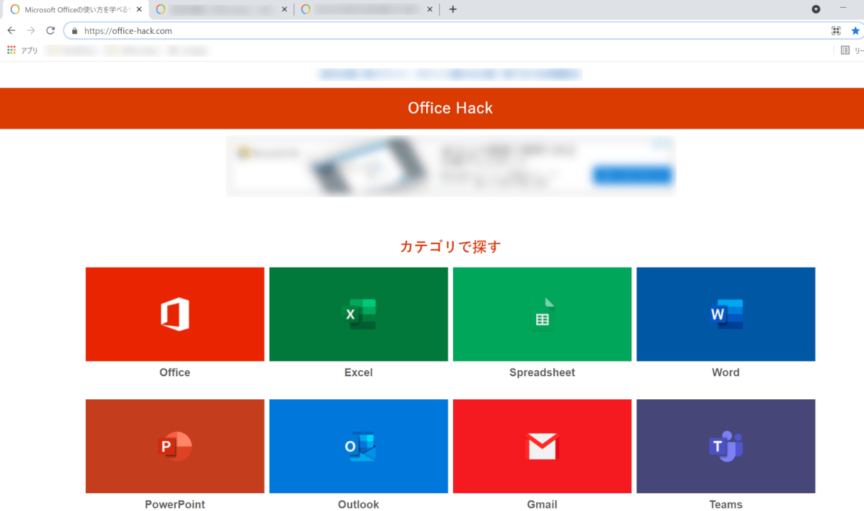Screen dimensions: 864x511
Task: Open the Excel category tile
Action: coord(359,314)
